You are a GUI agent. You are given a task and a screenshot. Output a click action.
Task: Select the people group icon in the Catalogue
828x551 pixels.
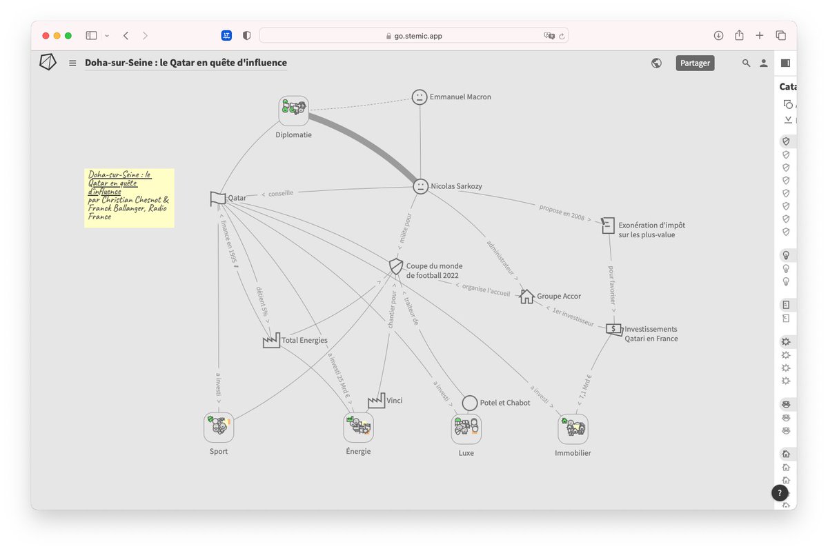(786, 403)
